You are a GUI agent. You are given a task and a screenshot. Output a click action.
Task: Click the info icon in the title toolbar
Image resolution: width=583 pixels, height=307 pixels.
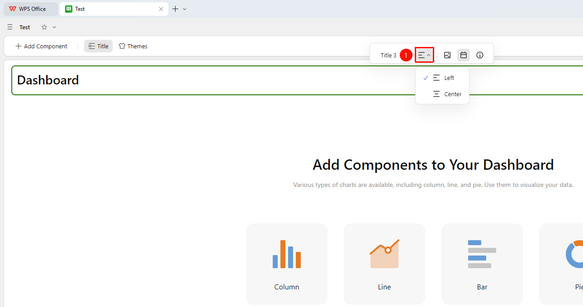coord(480,55)
